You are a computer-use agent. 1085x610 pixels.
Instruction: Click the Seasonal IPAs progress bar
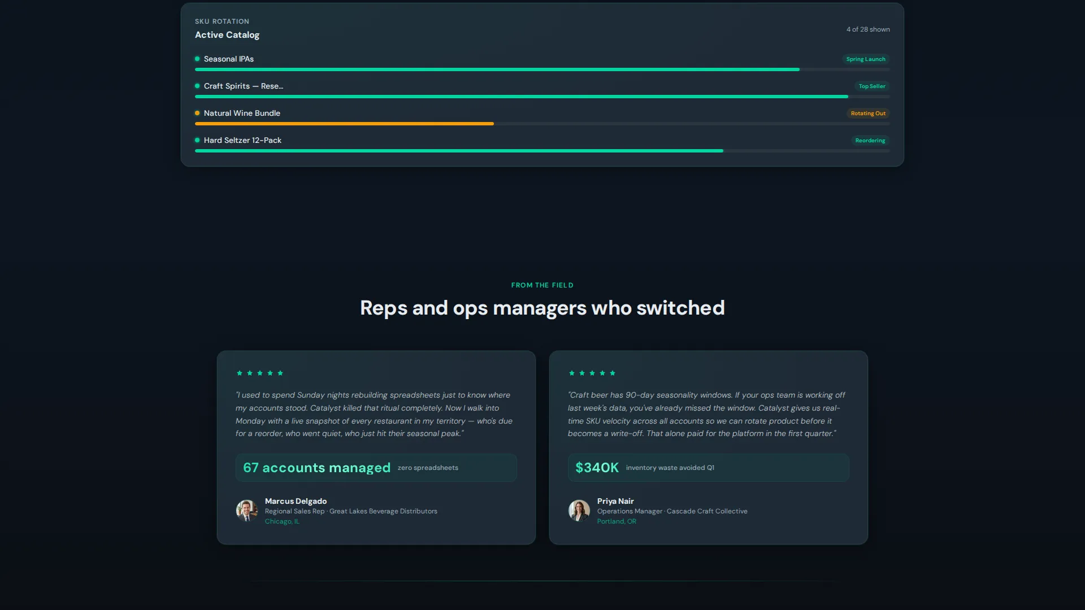[x=542, y=69]
